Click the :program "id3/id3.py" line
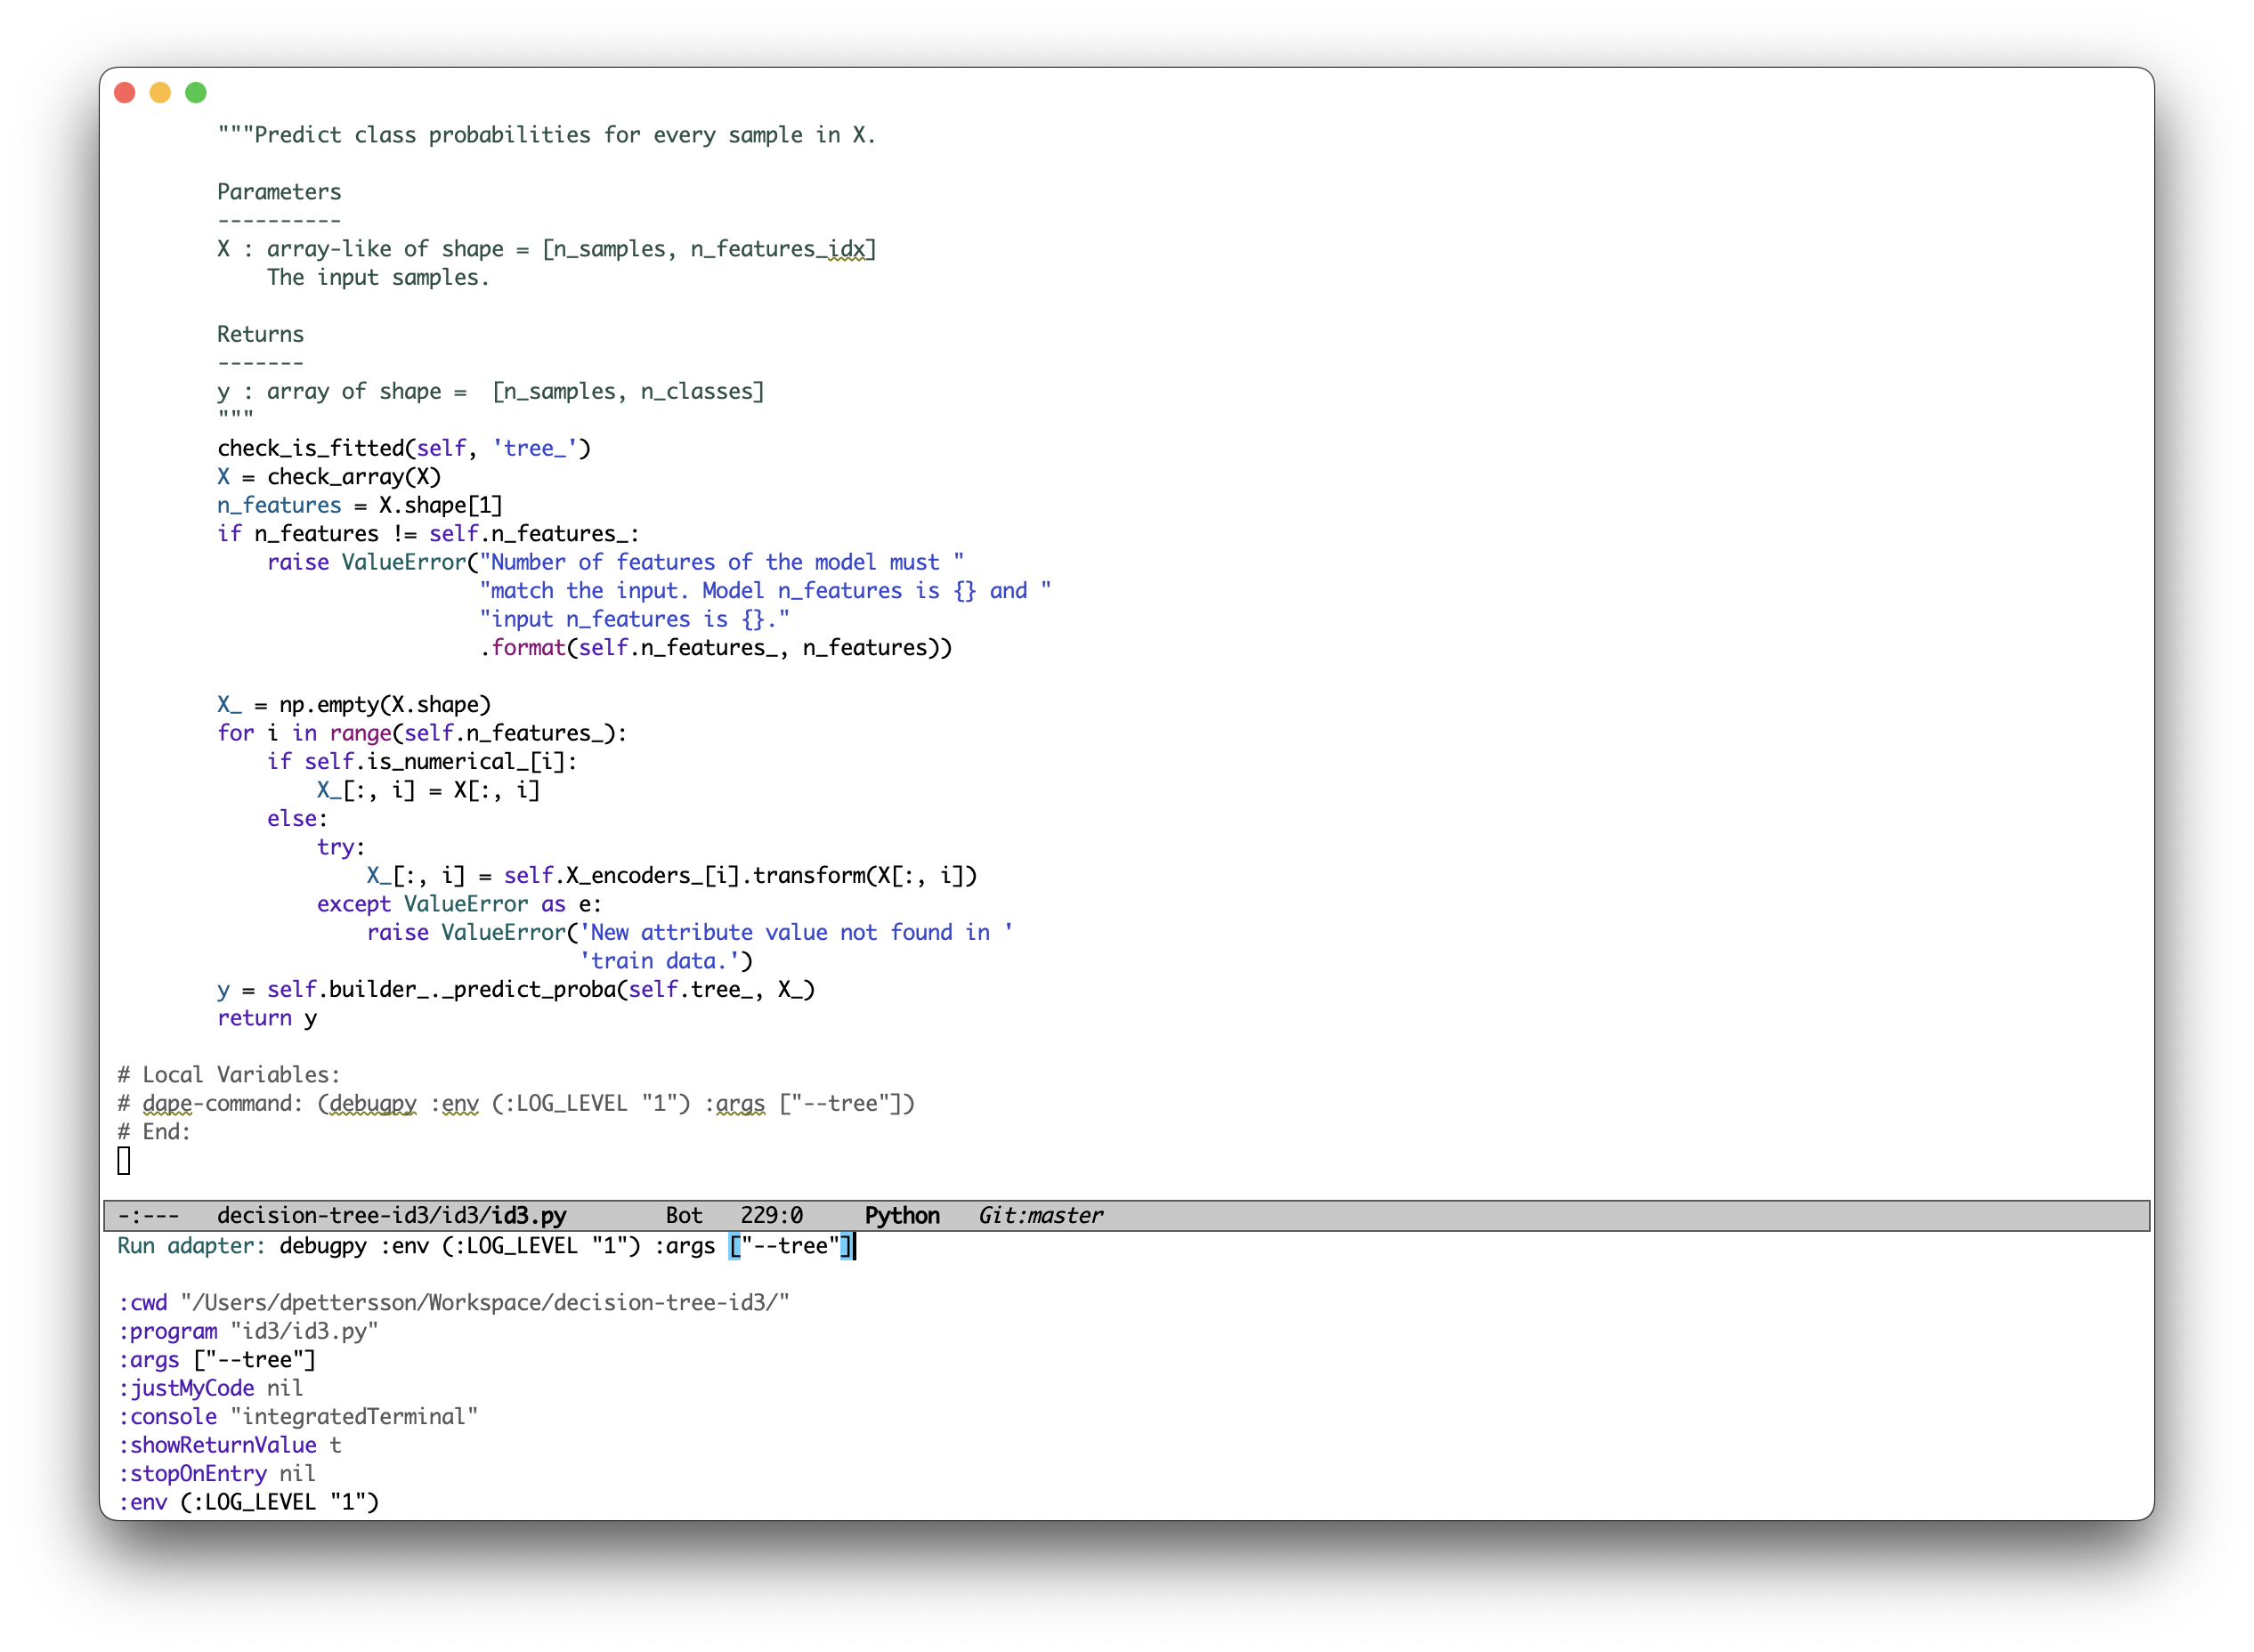Image resolution: width=2254 pixels, height=1652 pixels. tap(248, 1331)
